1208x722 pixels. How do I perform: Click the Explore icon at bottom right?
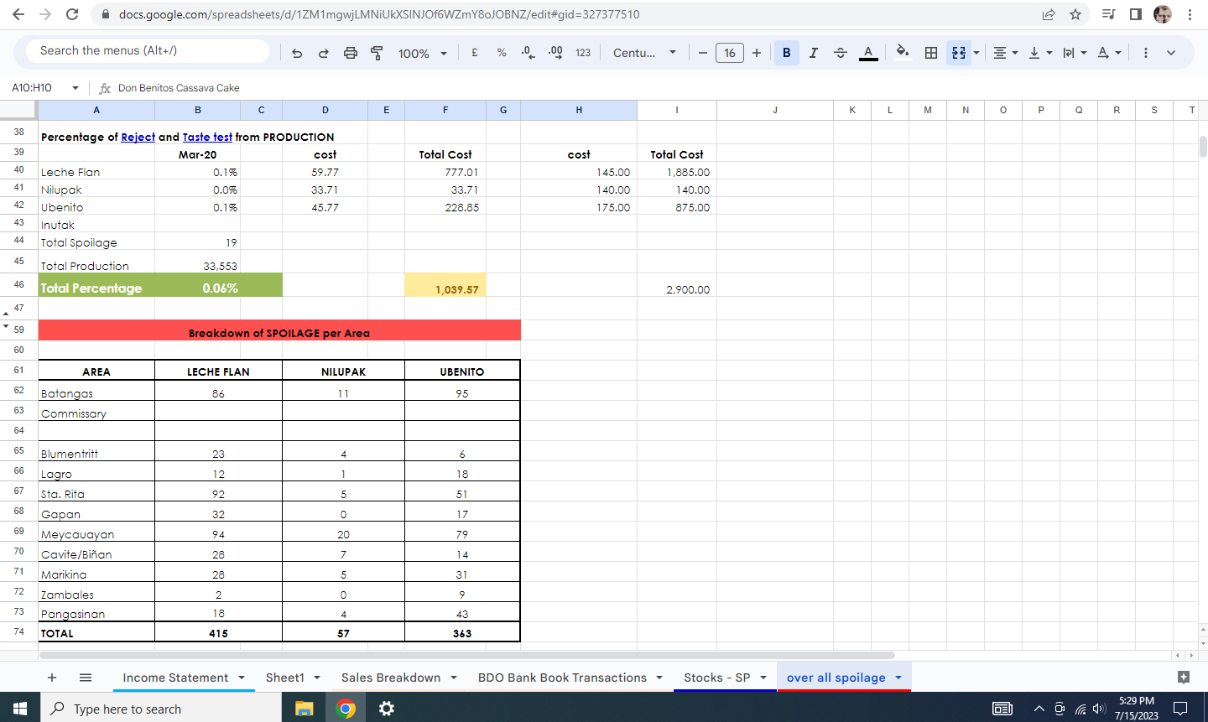pyautogui.click(x=1184, y=677)
